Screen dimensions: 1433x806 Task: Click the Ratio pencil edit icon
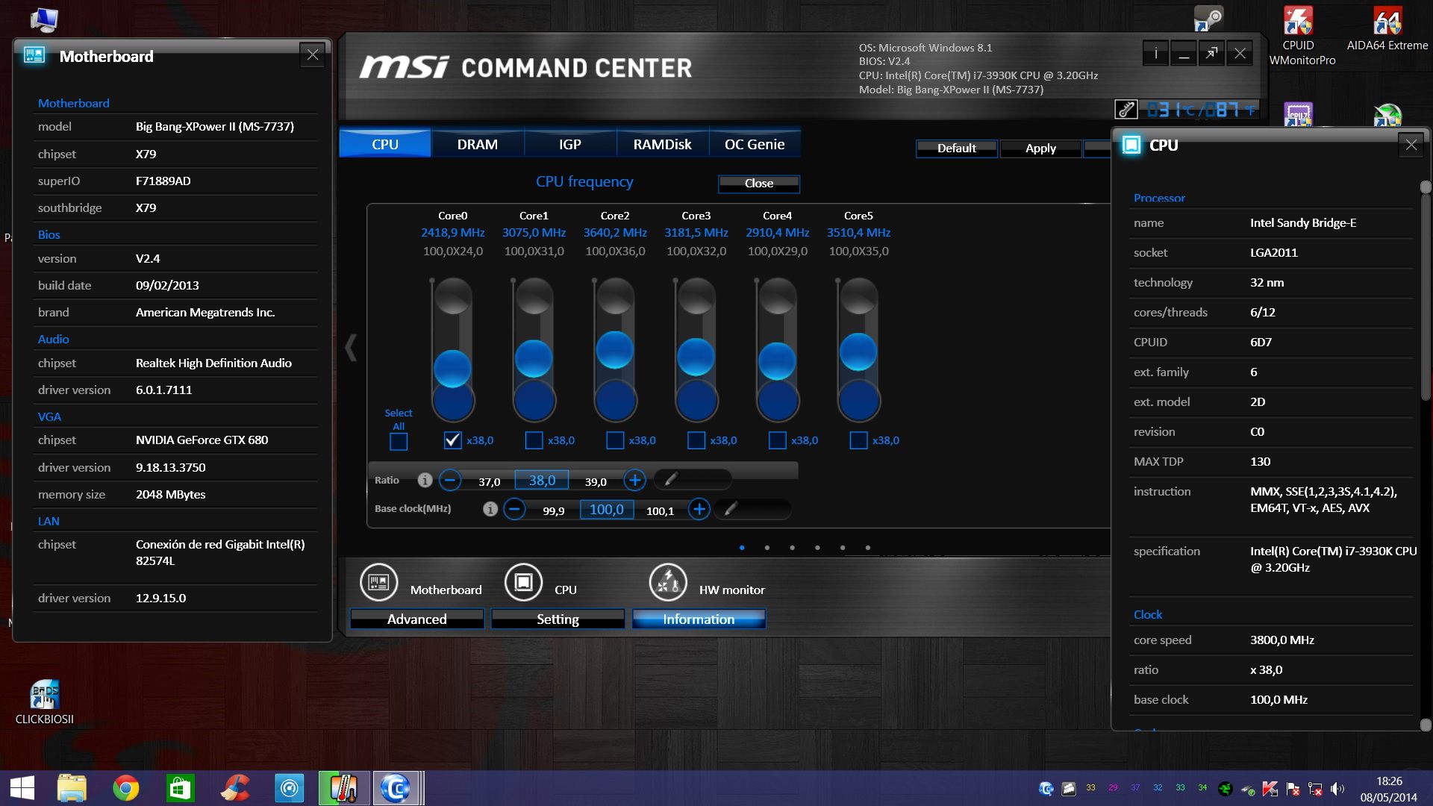click(671, 480)
